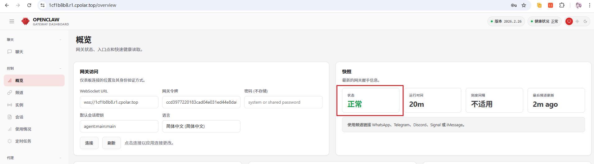Open 会话 sessions sidebar item

[19, 117]
